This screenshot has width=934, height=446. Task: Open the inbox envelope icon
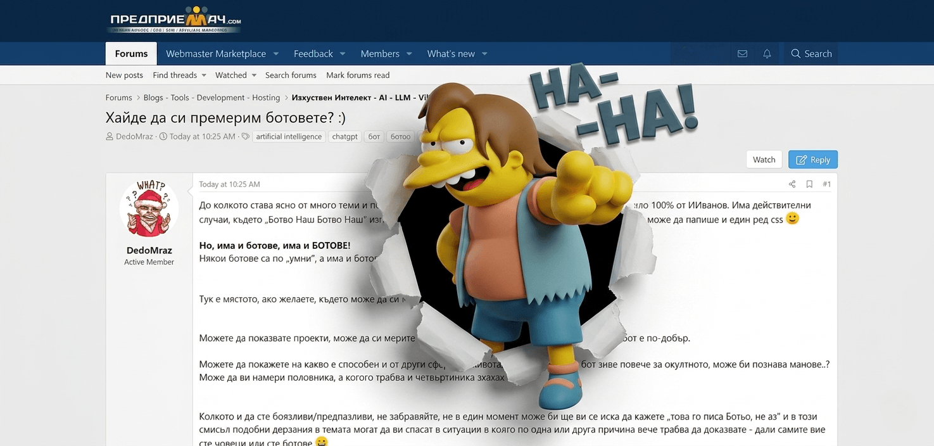click(742, 54)
